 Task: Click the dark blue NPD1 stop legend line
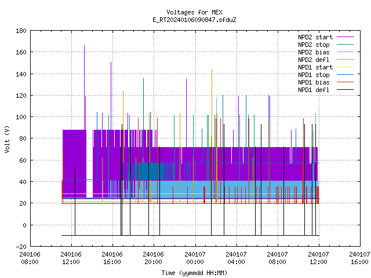pyautogui.click(x=345, y=75)
